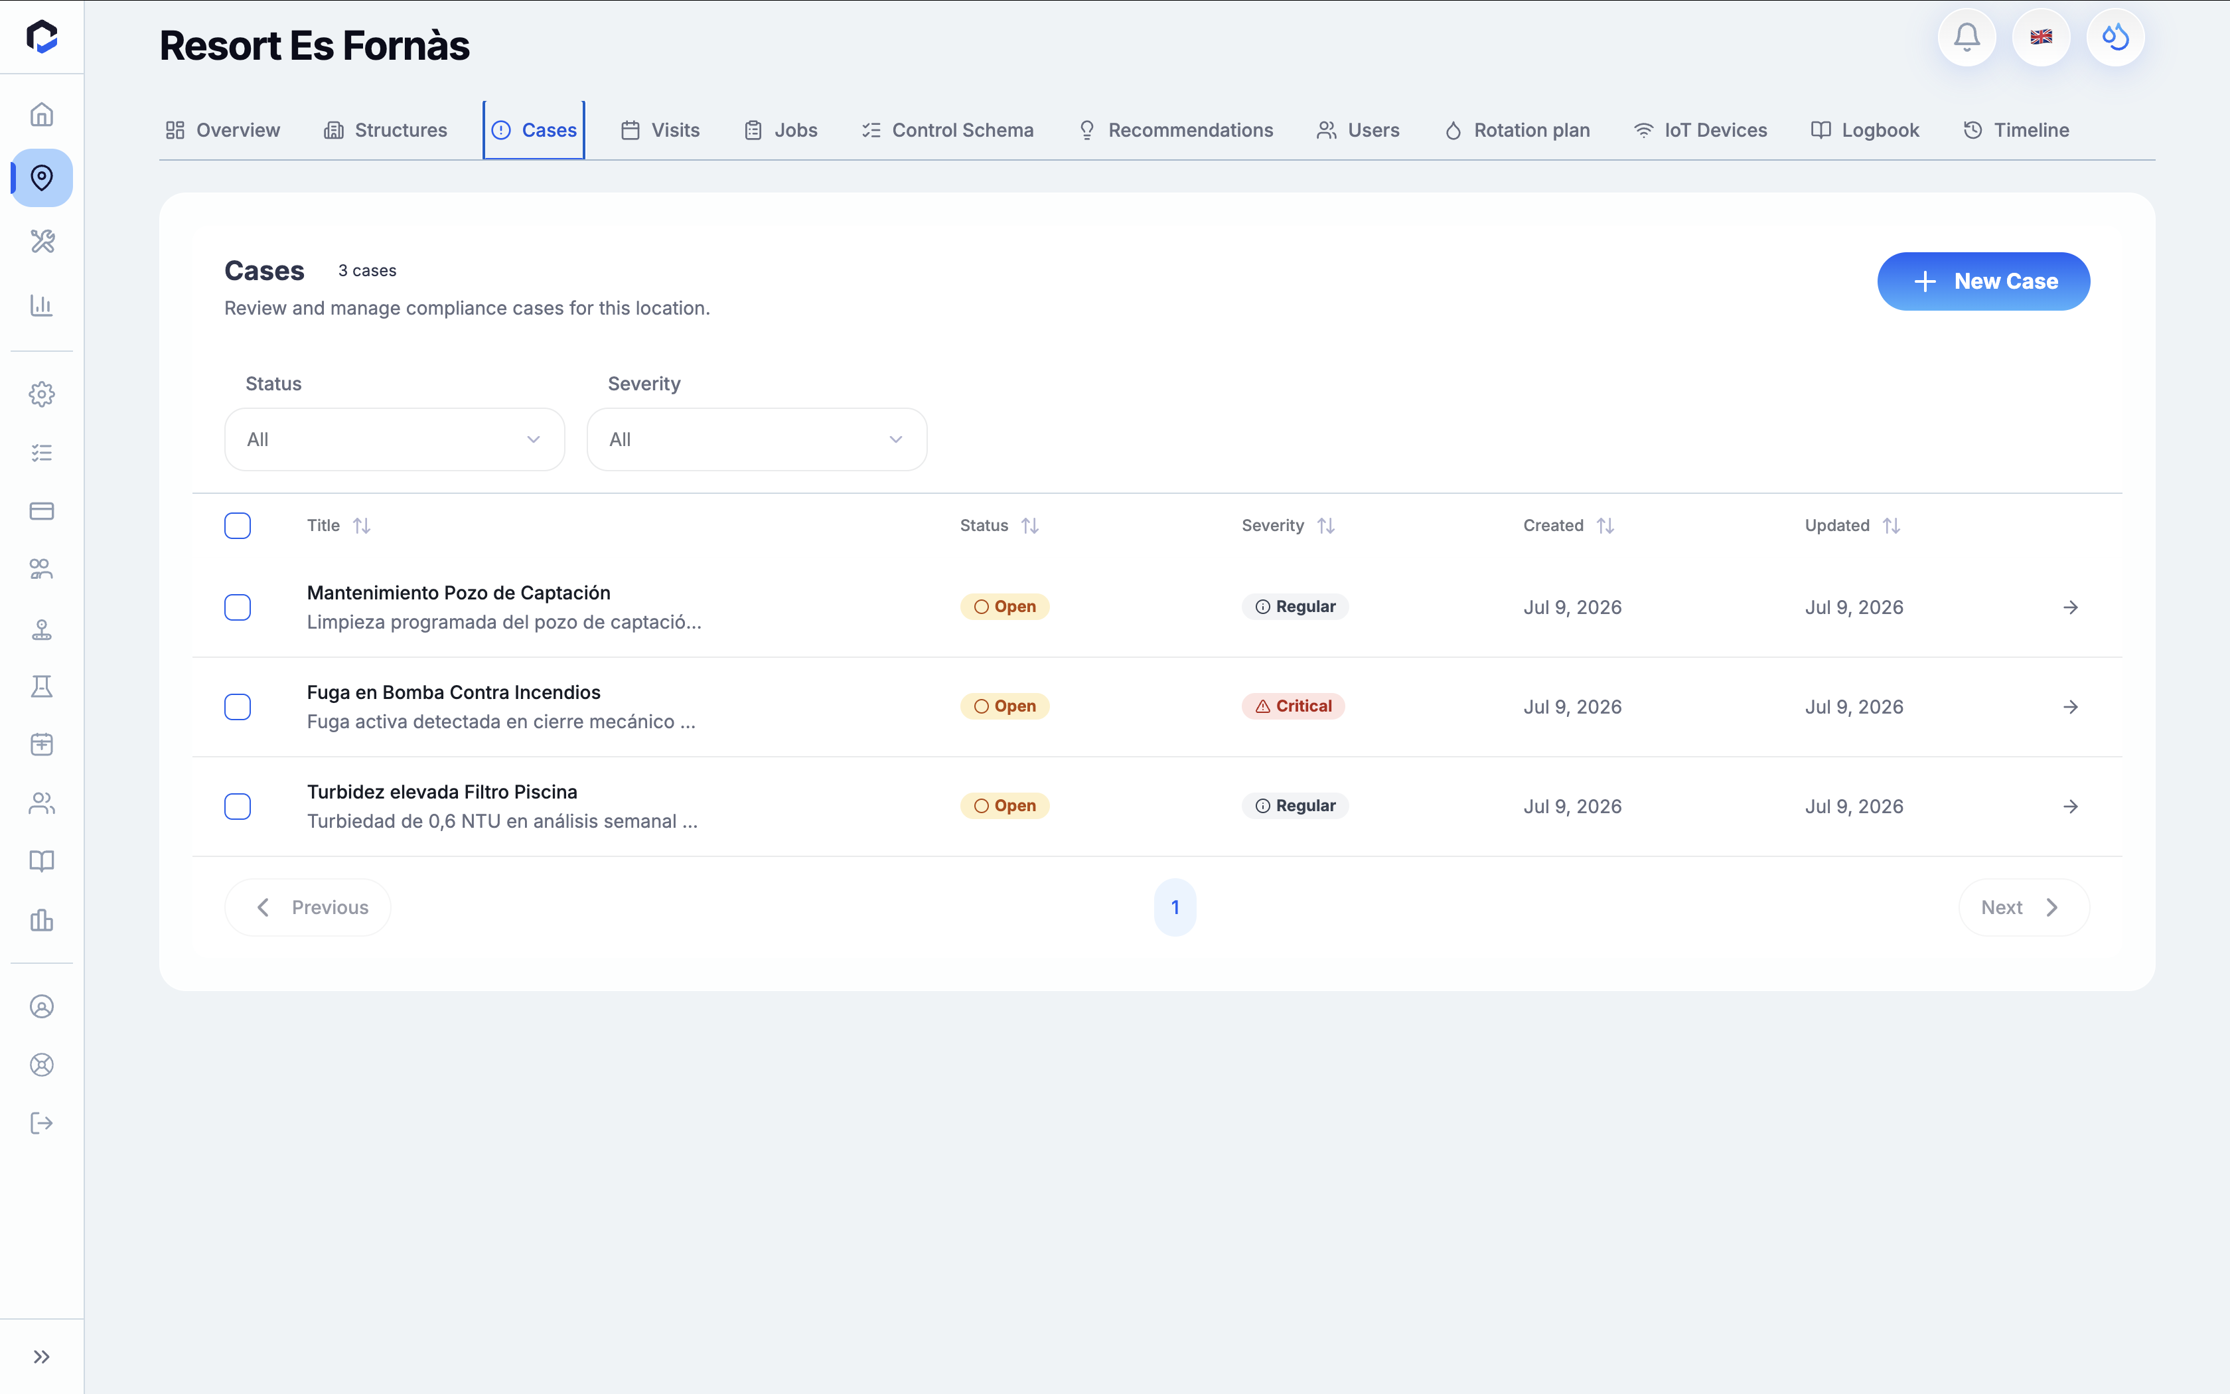Check the Turbidez elevada Filtro Piscina row
2230x1394 pixels.
[x=238, y=806]
